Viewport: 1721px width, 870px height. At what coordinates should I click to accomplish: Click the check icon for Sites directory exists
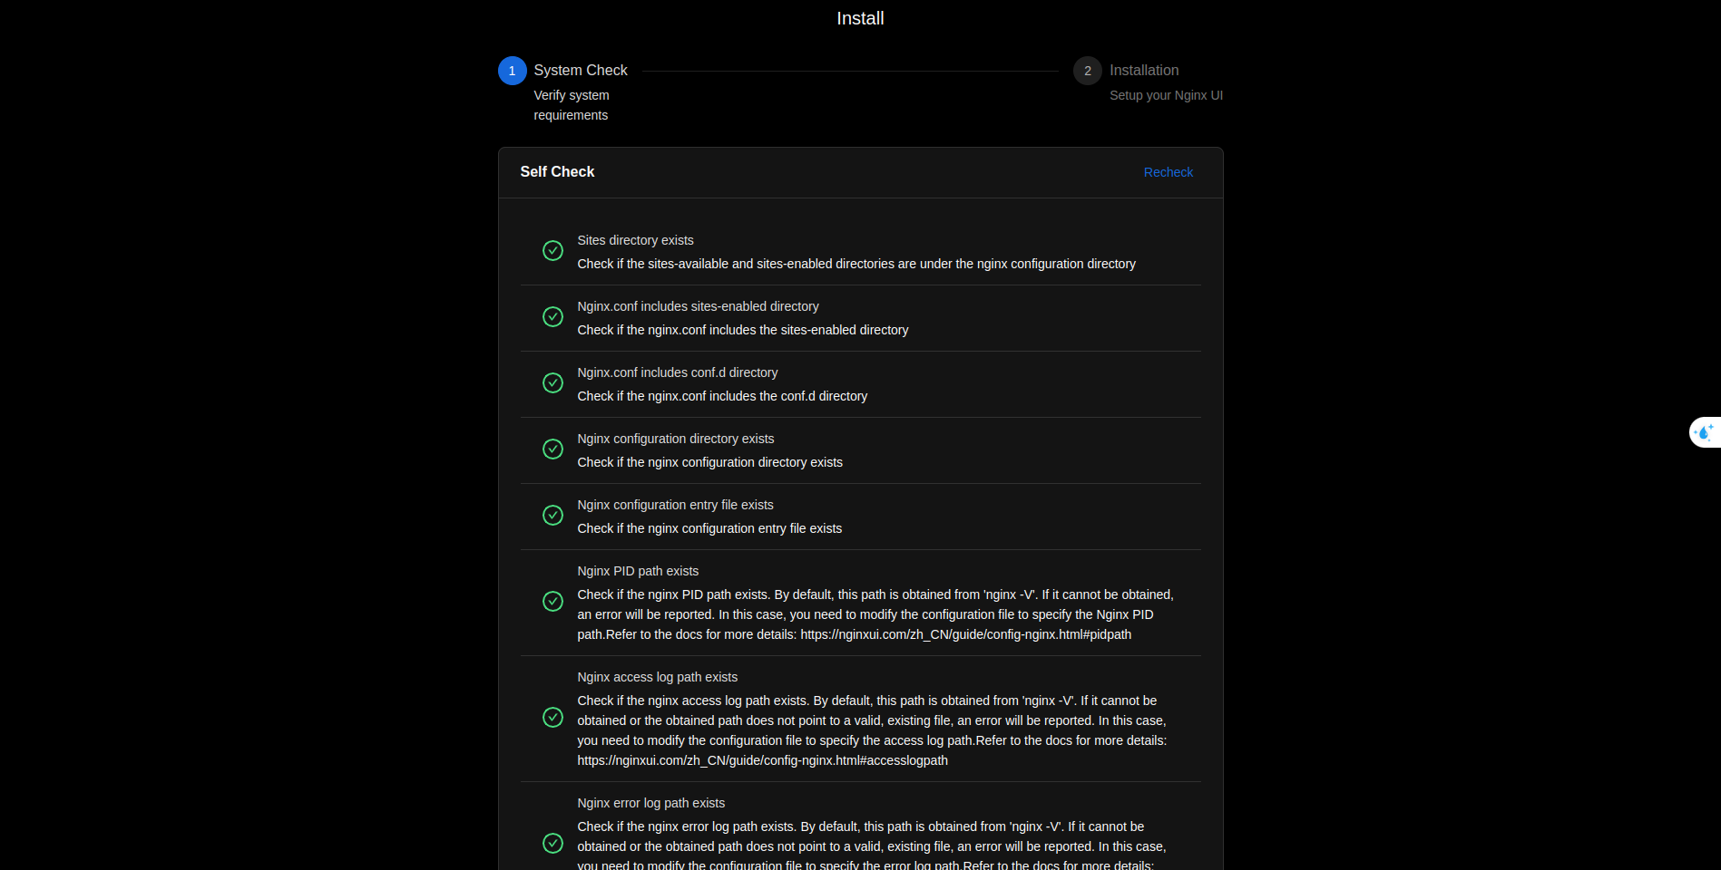click(x=552, y=251)
